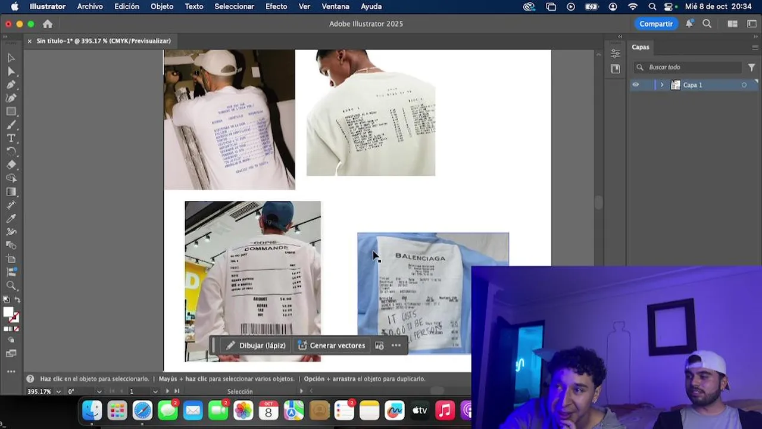Open notifications bell in Illustrator
Viewport: 762px width, 429px height.
(689, 24)
